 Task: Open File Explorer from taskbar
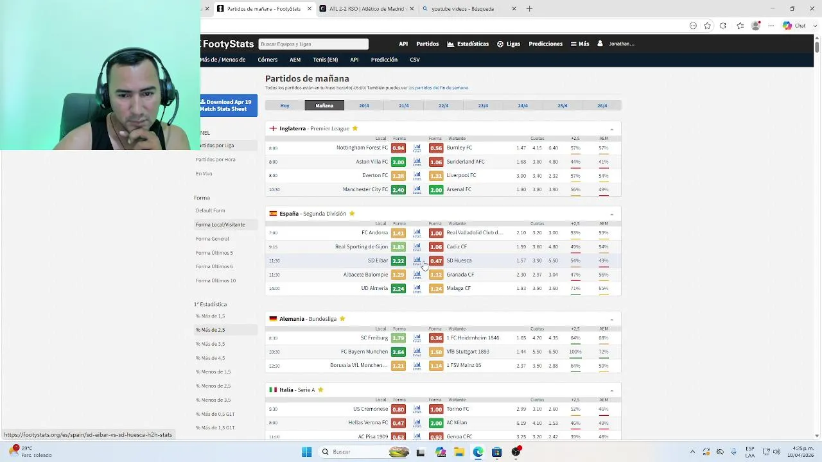point(459,452)
